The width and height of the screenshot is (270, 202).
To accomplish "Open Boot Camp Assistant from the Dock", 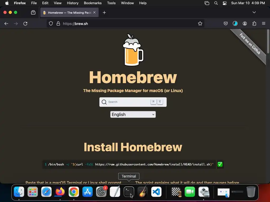I will coord(204,192).
